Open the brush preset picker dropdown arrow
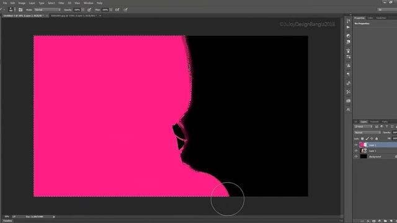The image size is (397, 223). click(x=15, y=10)
